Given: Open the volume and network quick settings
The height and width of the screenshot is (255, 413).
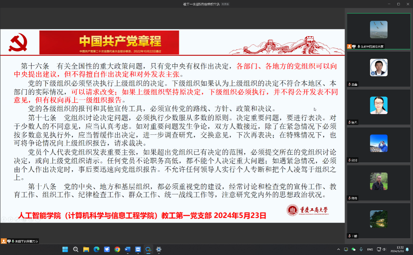Looking at the screenshot, I should (x=381, y=250).
